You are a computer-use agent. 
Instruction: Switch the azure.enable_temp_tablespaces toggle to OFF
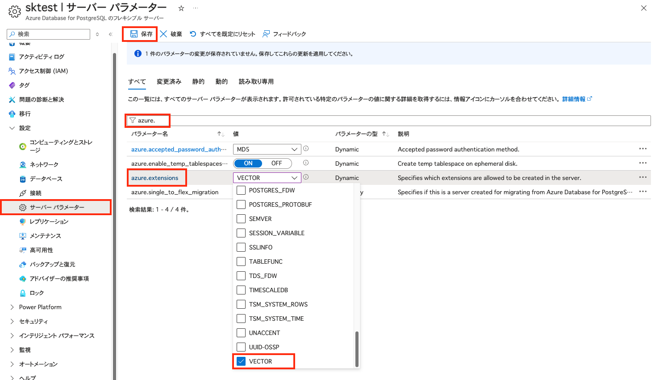[277, 163]
